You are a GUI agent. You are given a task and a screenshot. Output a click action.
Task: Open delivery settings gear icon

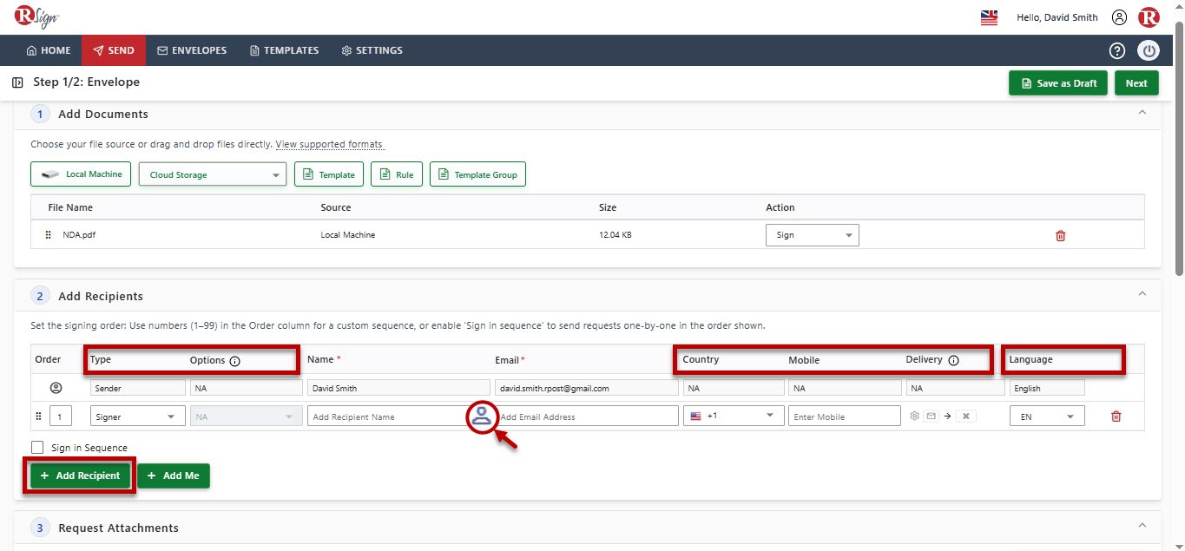[x=914, y=417]
